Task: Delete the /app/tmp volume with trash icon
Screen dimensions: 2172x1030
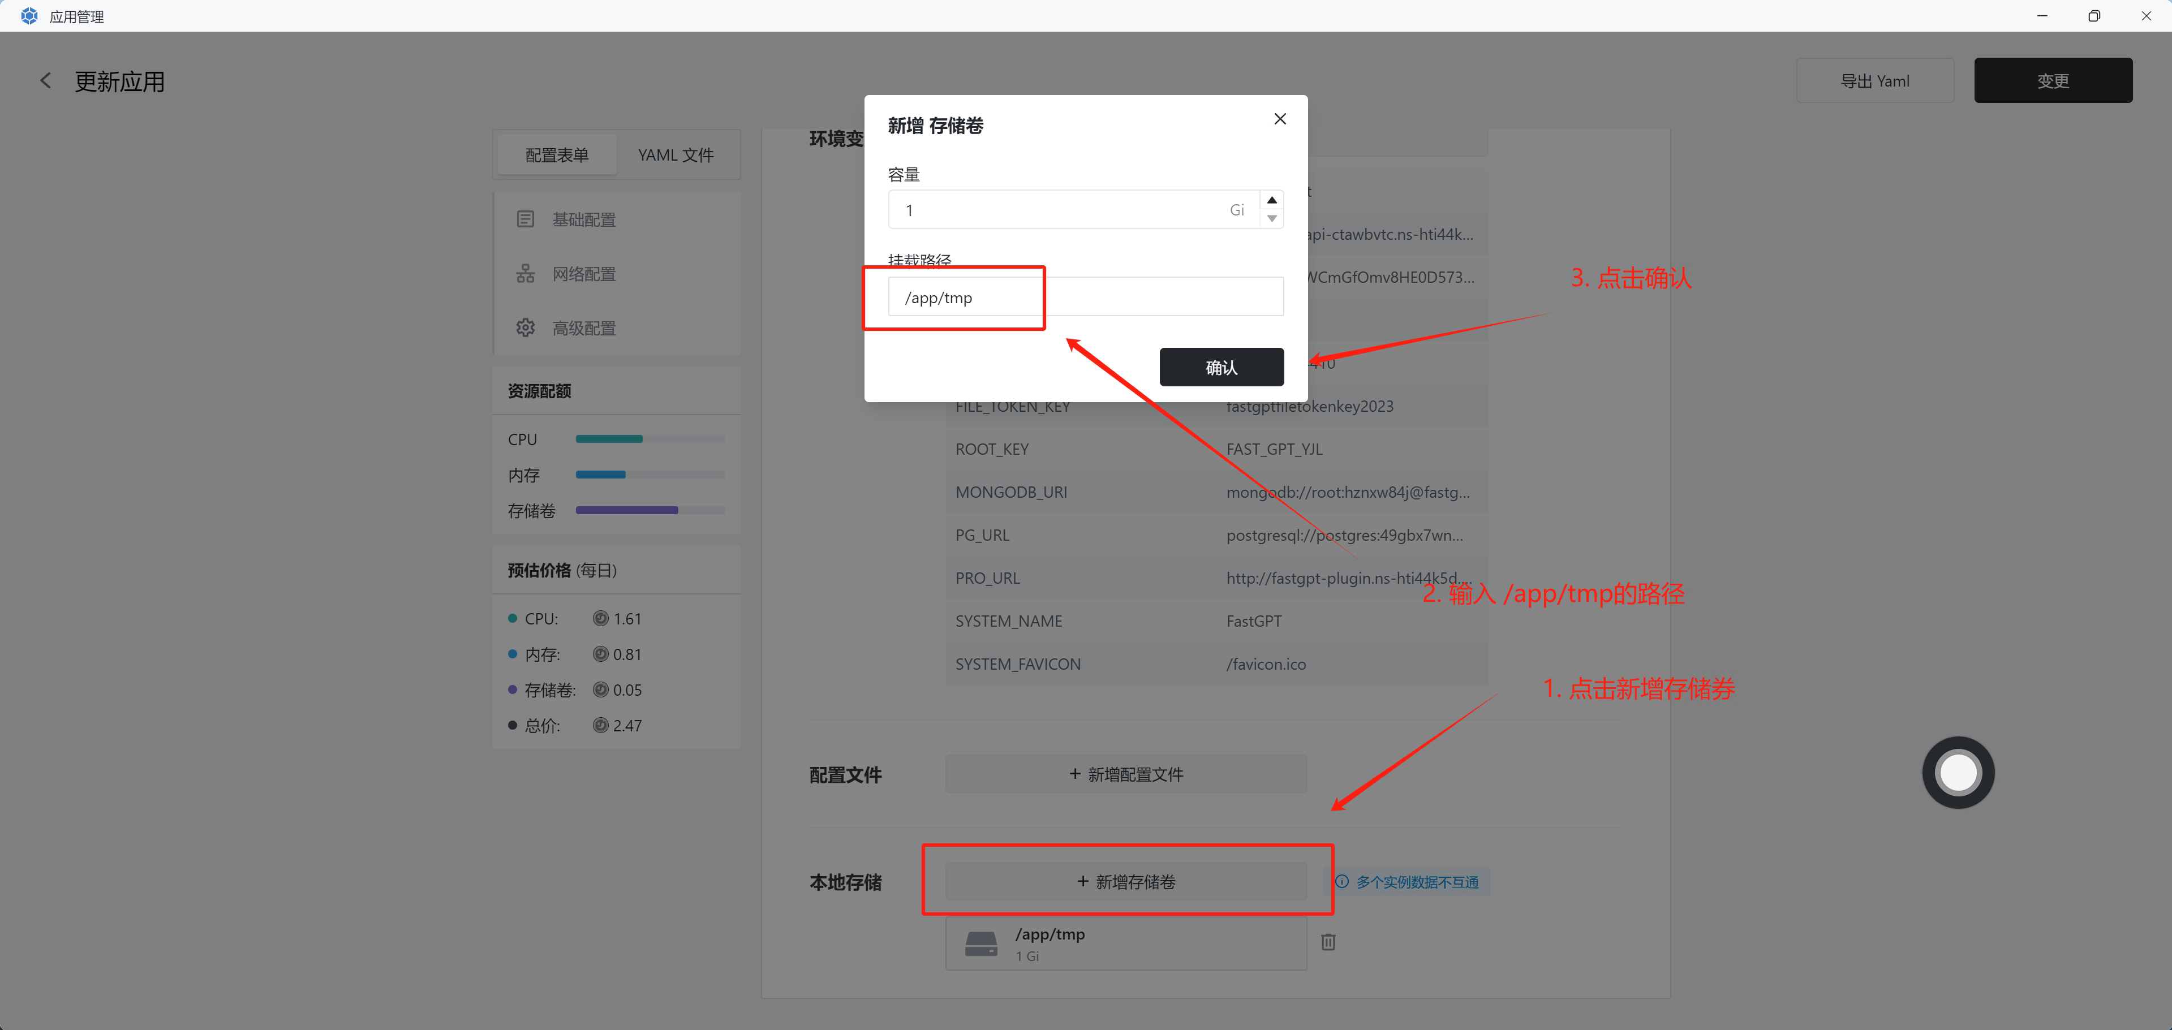Action: pyautogui.click(x=1328, y=942)
